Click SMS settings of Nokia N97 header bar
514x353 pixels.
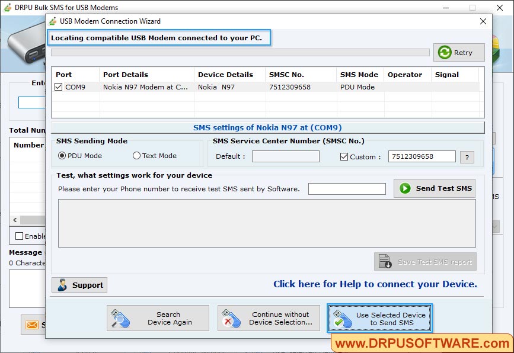point(267,128)
